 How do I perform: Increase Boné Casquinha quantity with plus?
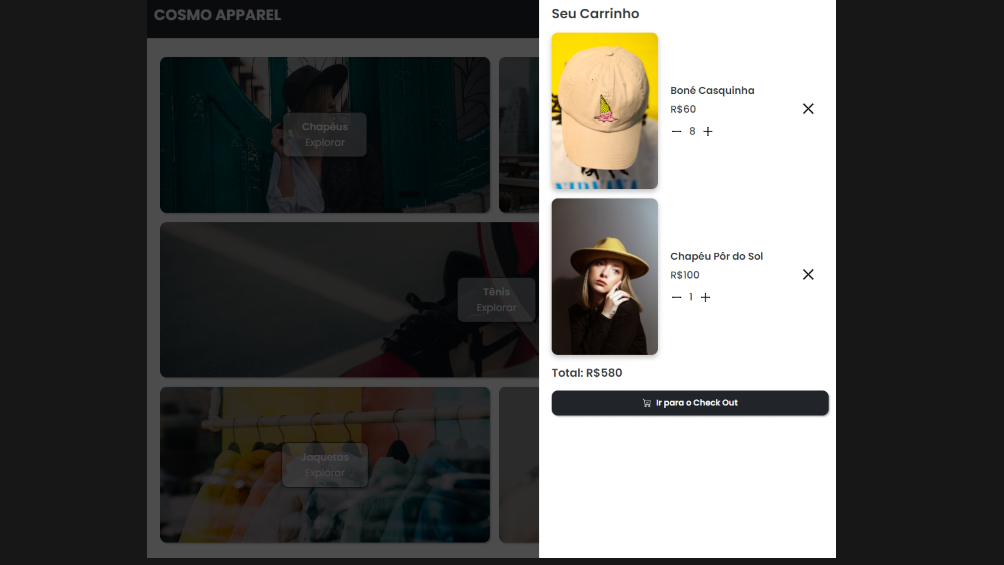[x=708, y=132]
